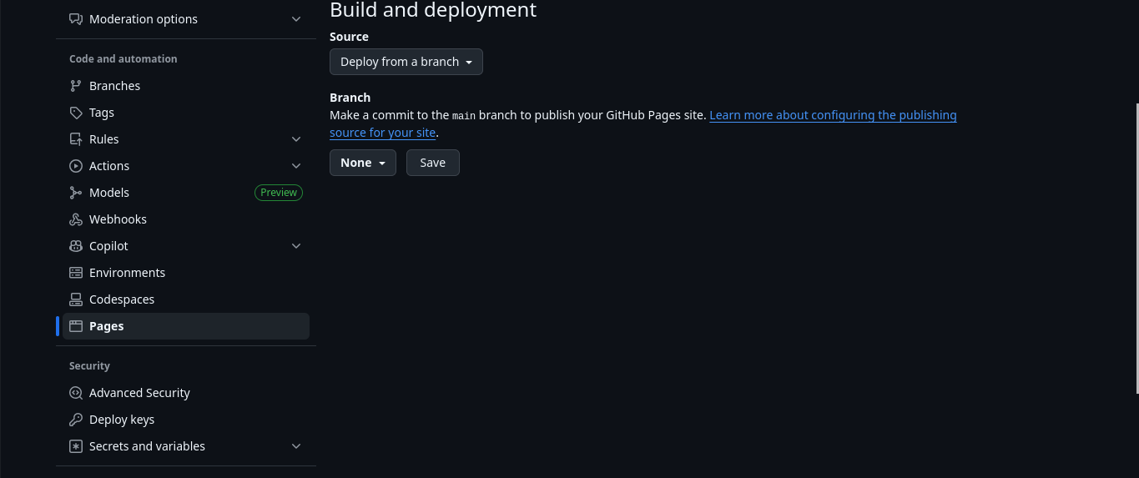The image size is (1139, 478).
Task: Click the Pages browser icon
Action: coord(76,326)
